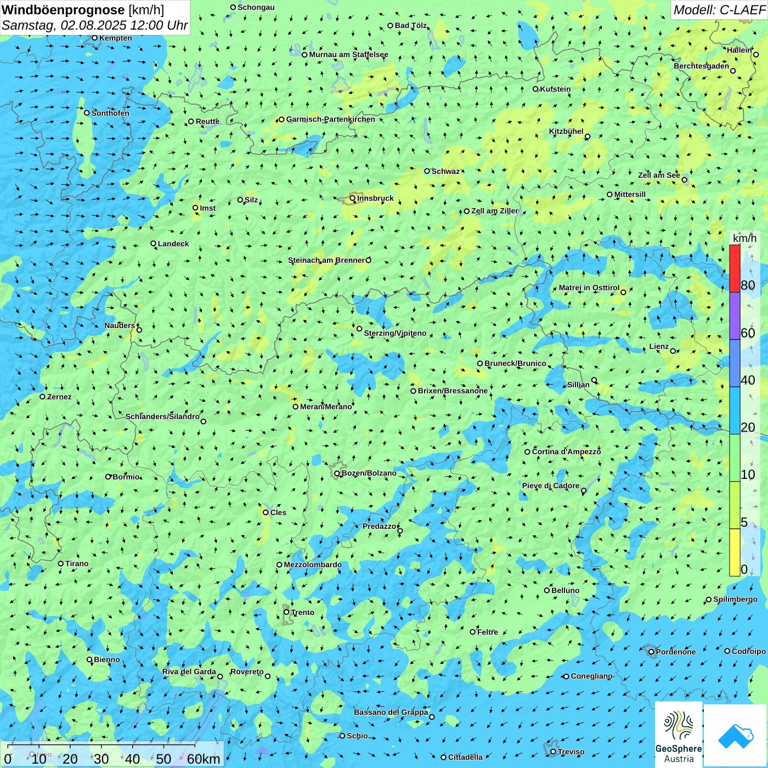Click the Brixen/Bressanone label

coord(453,391)
